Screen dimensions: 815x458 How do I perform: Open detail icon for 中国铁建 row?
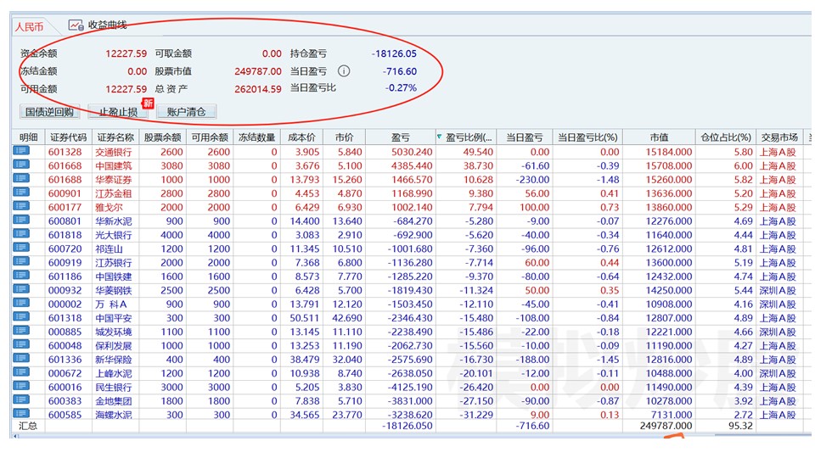point(21,276)
